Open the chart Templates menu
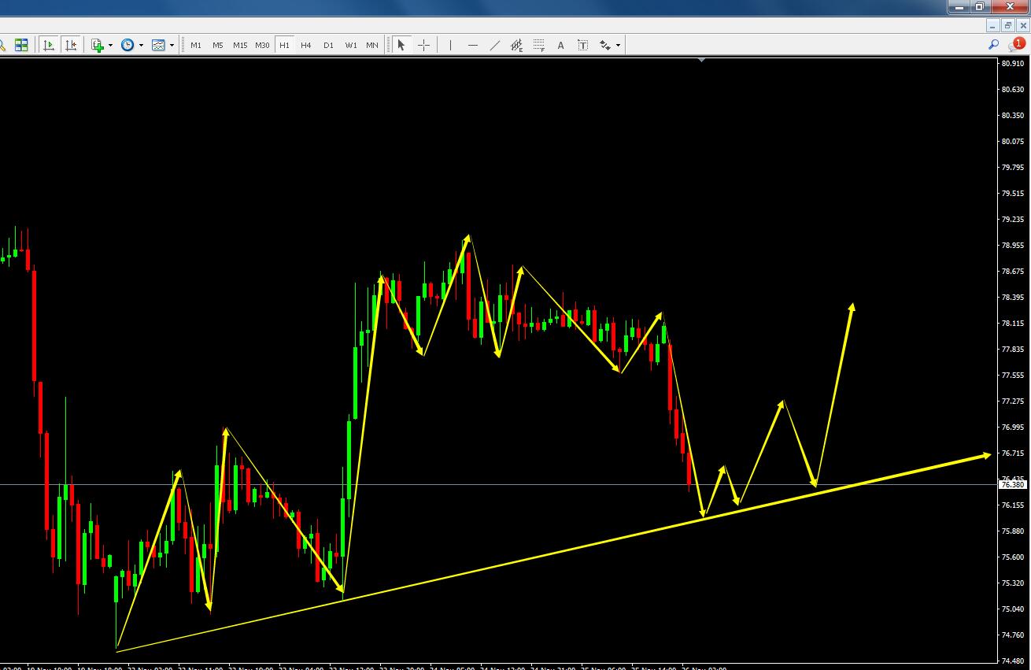 click(158, 45)
